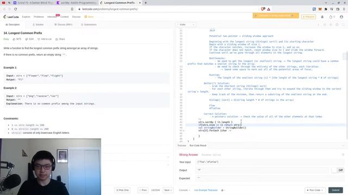Switch to the Grind 75 browser tab
348x195 pixels.
tap(33, 3)
